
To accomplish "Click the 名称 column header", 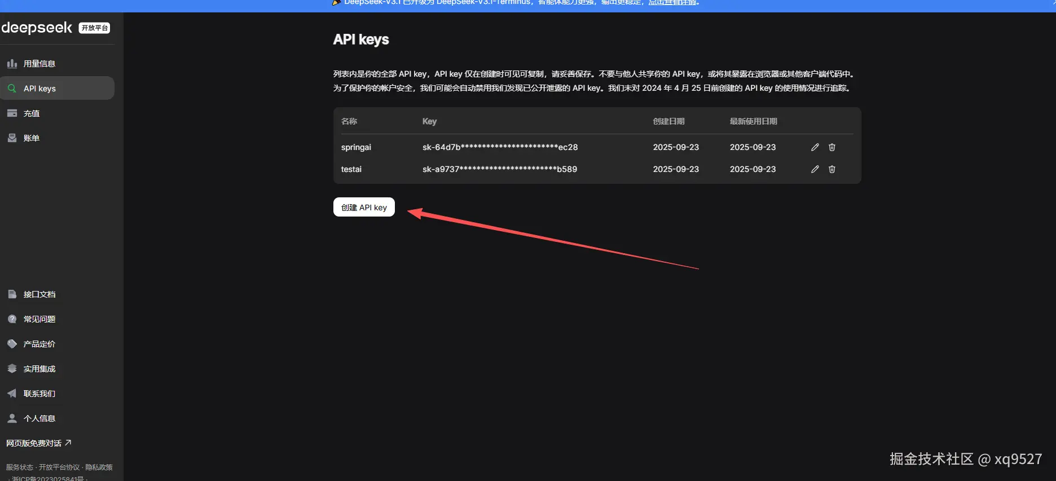I will tap(349, 121).
